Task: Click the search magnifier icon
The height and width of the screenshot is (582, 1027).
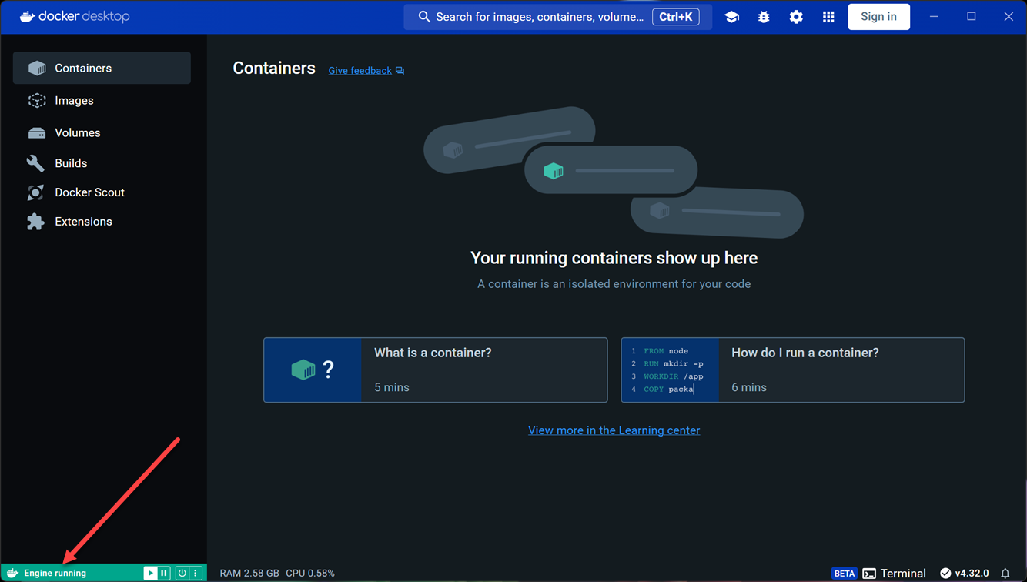Action: pyautogui.click(x=424, y=17)
